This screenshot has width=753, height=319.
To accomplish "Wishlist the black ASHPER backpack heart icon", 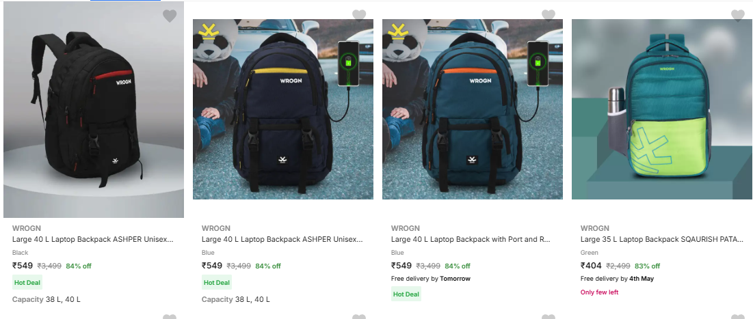I will [170, 16].
